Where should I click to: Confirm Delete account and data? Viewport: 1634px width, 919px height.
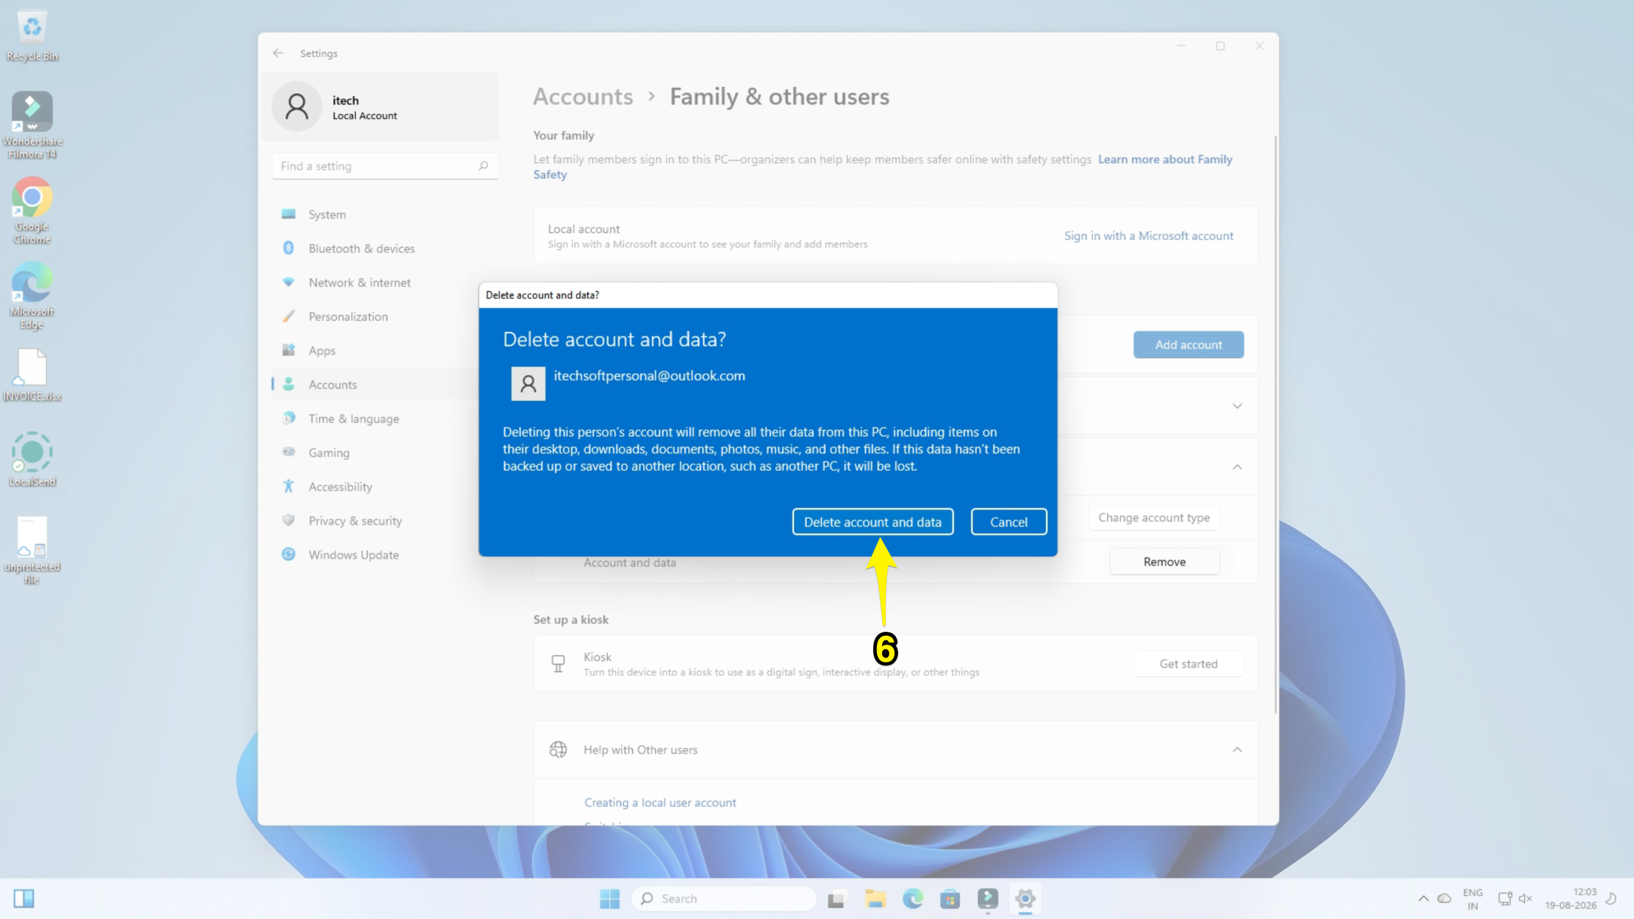[x=873, y=522]
